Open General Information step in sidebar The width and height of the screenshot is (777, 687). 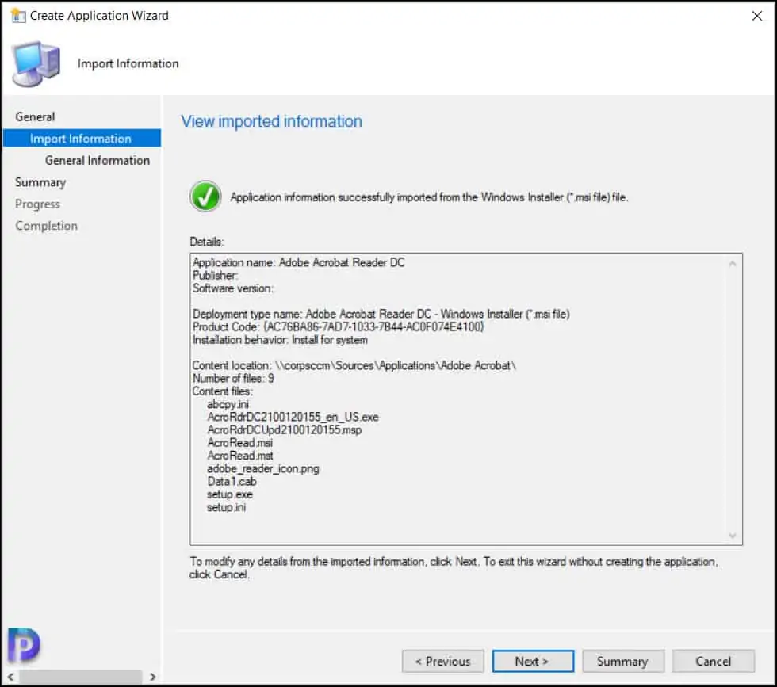[x=97, y=161]
